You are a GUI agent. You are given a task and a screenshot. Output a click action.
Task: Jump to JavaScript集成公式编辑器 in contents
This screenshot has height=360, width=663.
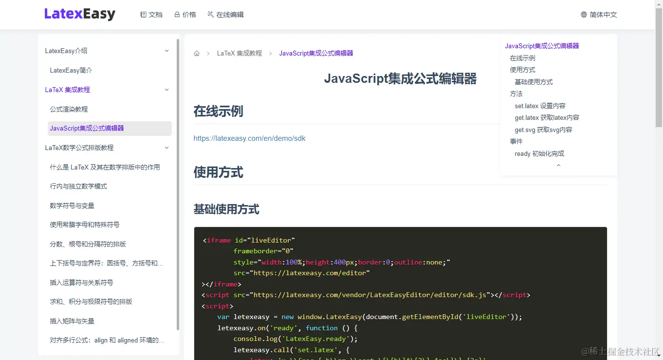(x=542, y=46)
